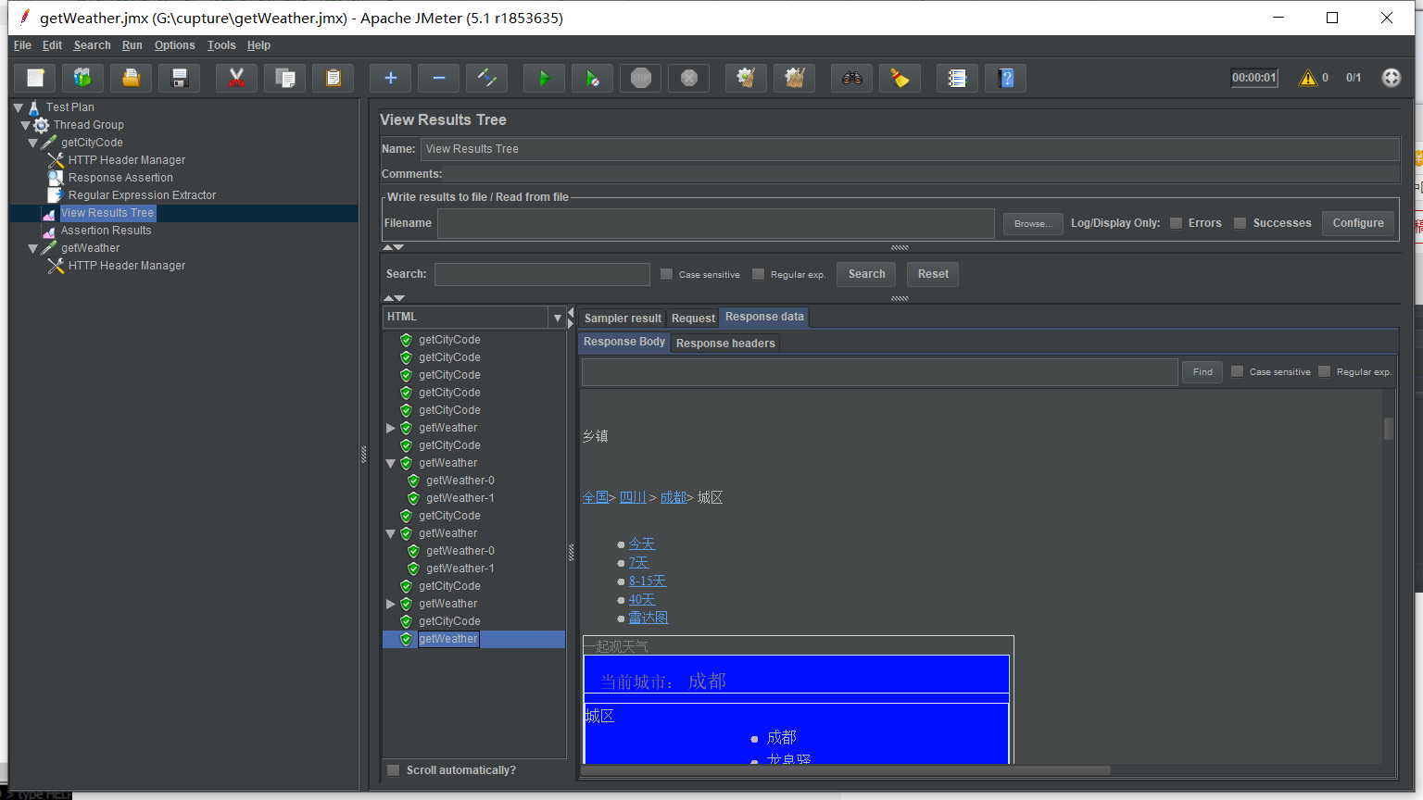Click Start no pauses icon
This screenshot has height=800, width=1423.
pos(593,78)
